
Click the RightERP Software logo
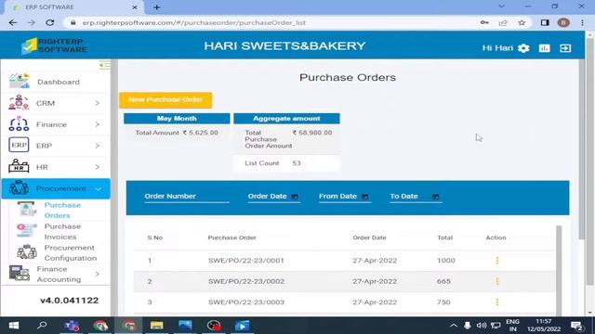point(54,45)
